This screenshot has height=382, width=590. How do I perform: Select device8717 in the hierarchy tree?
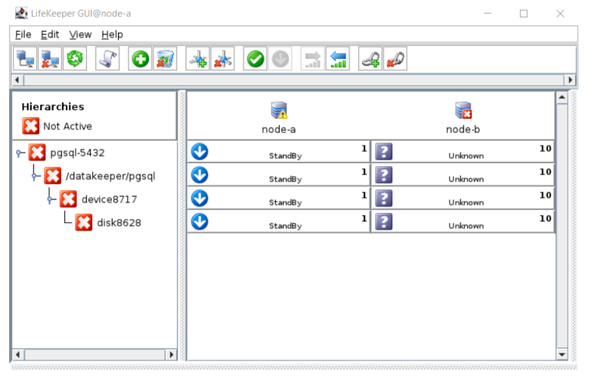pyautogui.click(x=109, y=200)
